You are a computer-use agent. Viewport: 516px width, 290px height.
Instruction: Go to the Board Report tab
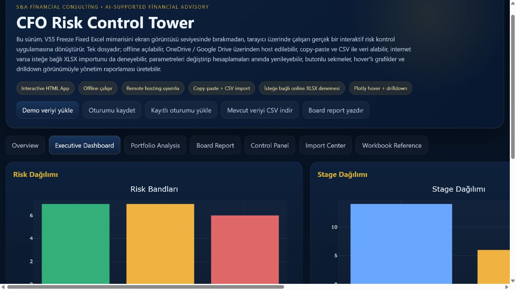tap(215, 145)
